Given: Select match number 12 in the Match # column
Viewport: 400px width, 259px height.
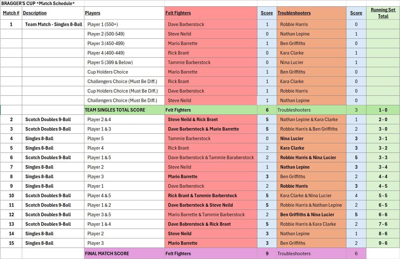Looking at the screenshot, I should click(x=11, y=215).
